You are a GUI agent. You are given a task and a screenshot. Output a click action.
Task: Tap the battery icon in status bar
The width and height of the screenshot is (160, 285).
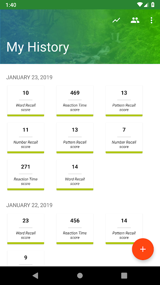153,5
